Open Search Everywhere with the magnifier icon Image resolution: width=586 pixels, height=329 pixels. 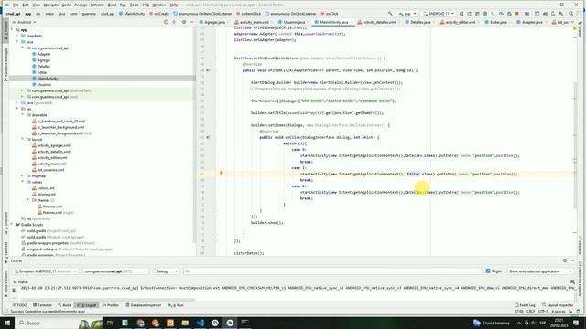[x=571, y=14]
